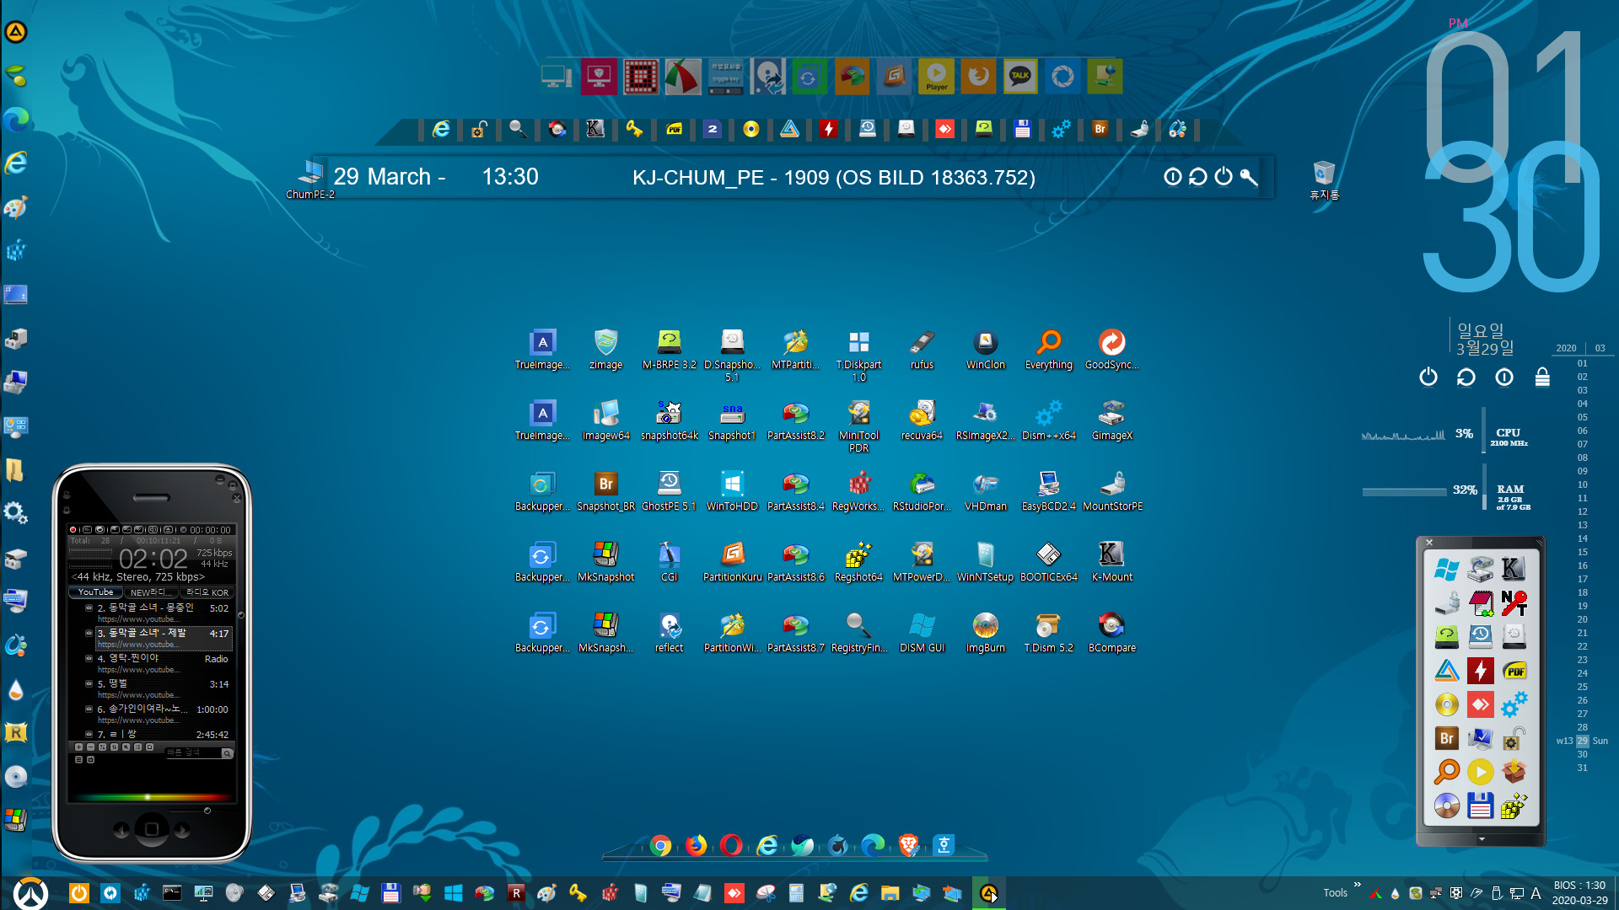This screenshot has width=1619, height=910.
Task: Open the Bridge (Br) icon in the small toolbar row
Action: (x=1100, y=129)
